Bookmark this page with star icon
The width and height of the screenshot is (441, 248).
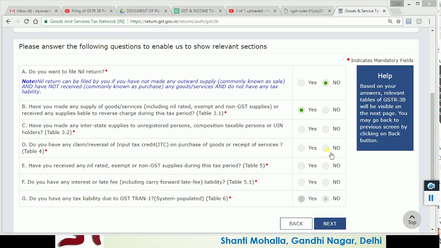[398, 21]
